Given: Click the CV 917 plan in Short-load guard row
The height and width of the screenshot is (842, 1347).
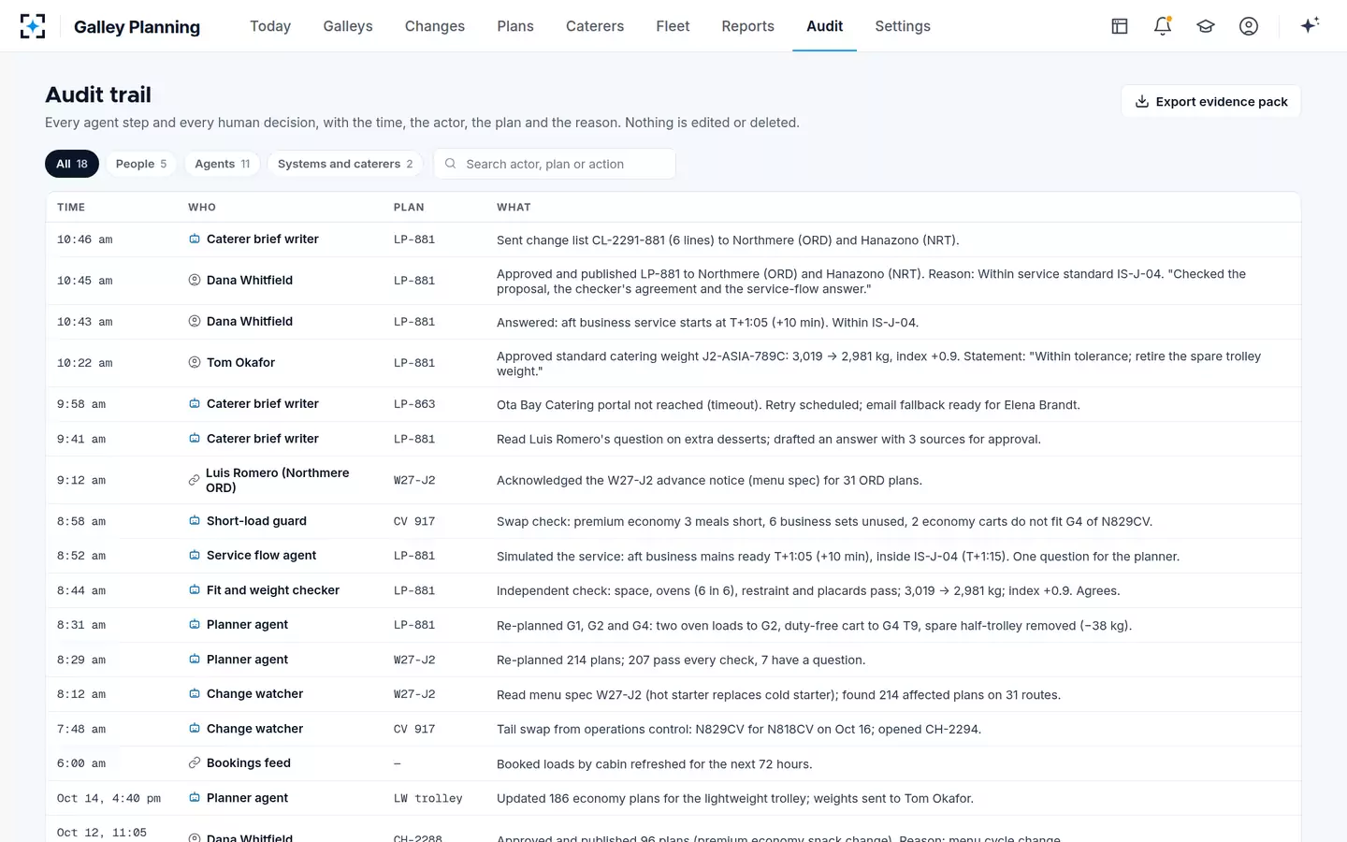Looking at the screenshot, I should coord(414,521).
